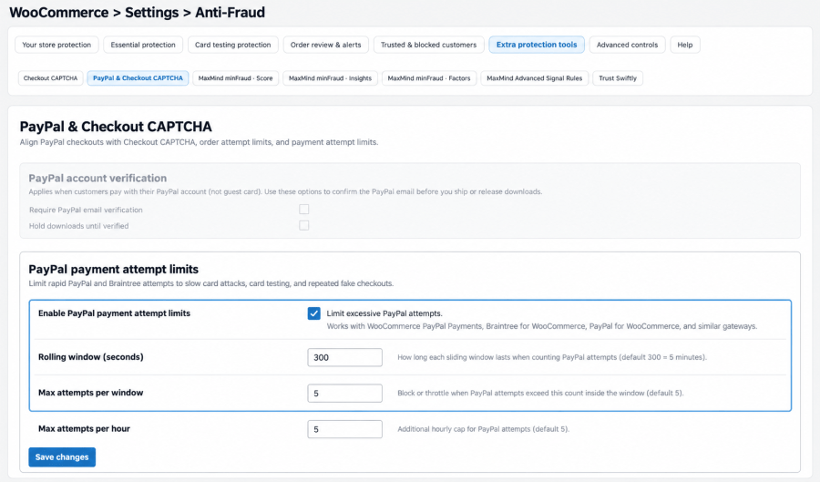Click the 'PayPal account verification' heading

pos(97,179)
